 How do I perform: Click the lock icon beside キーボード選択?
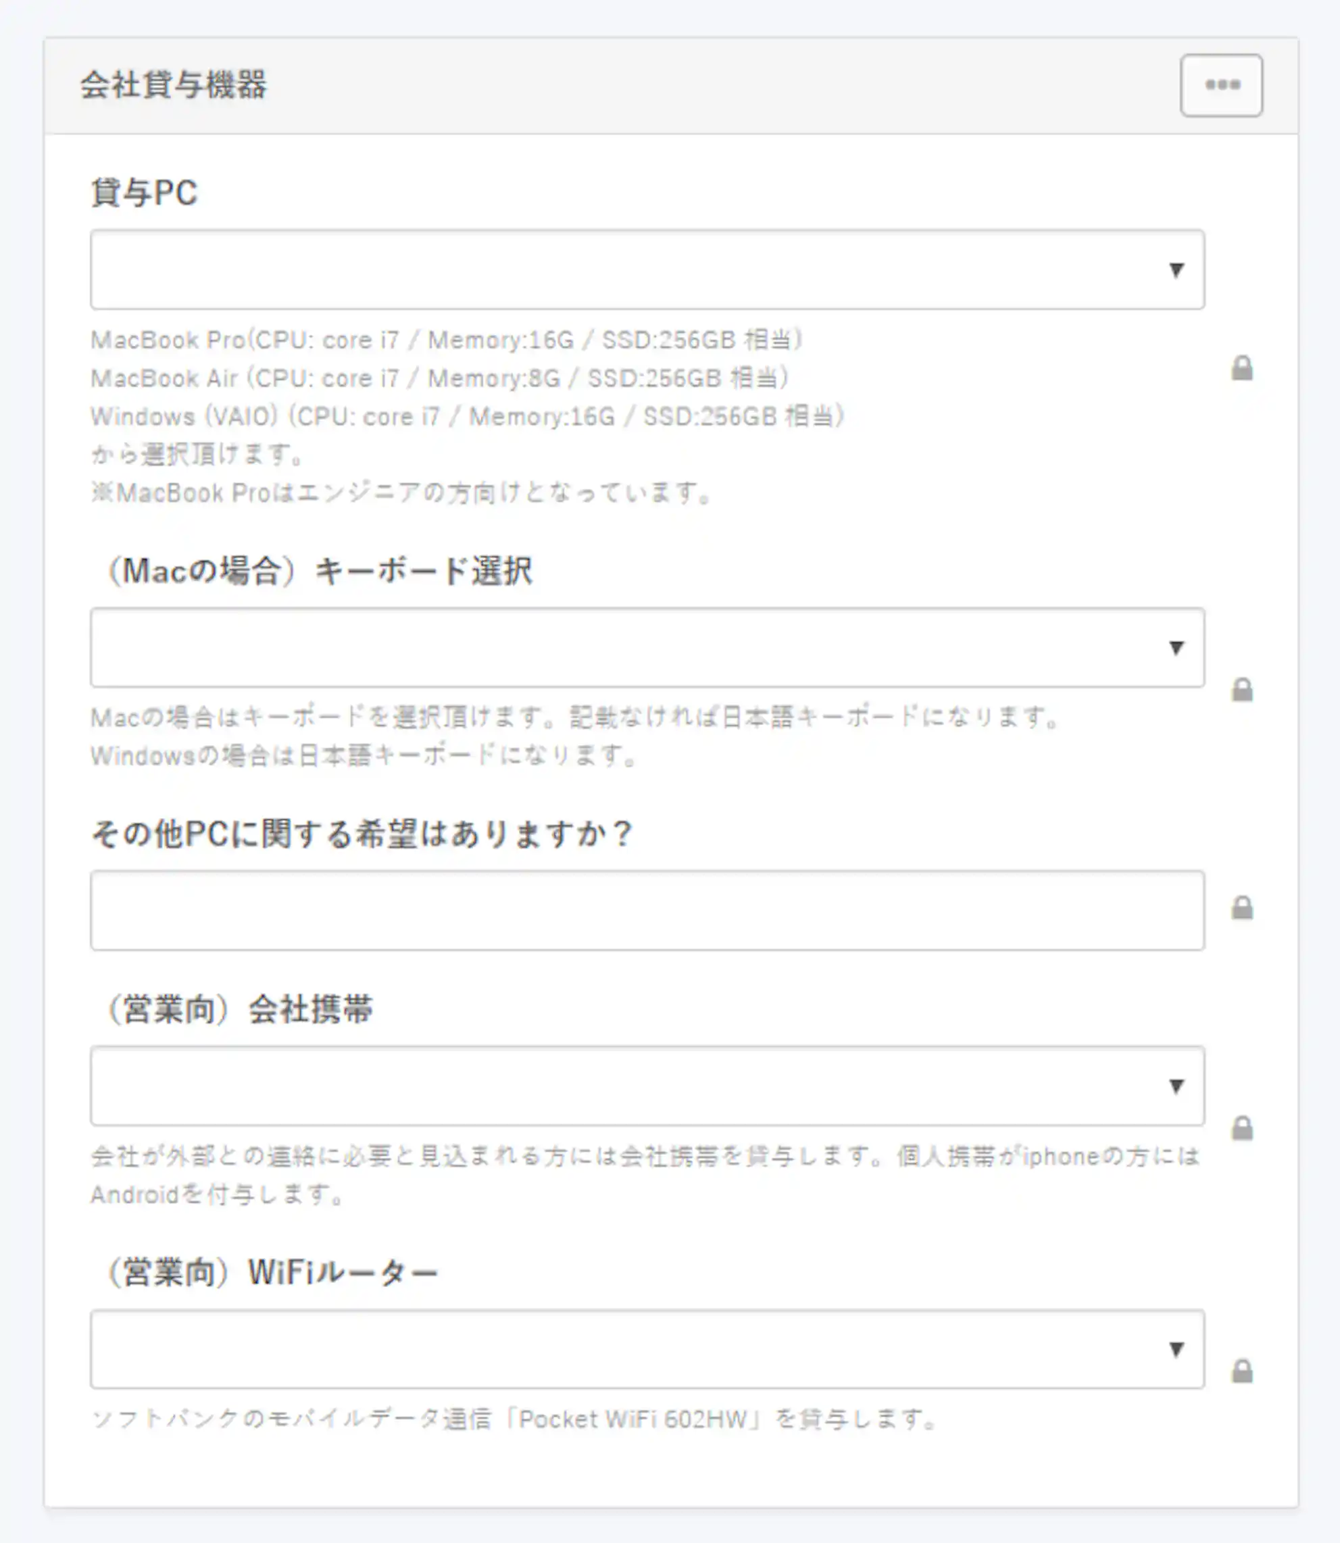tap(1242, 689)
